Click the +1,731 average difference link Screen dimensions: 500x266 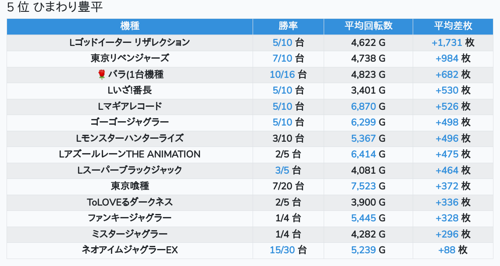pos(446,42)
